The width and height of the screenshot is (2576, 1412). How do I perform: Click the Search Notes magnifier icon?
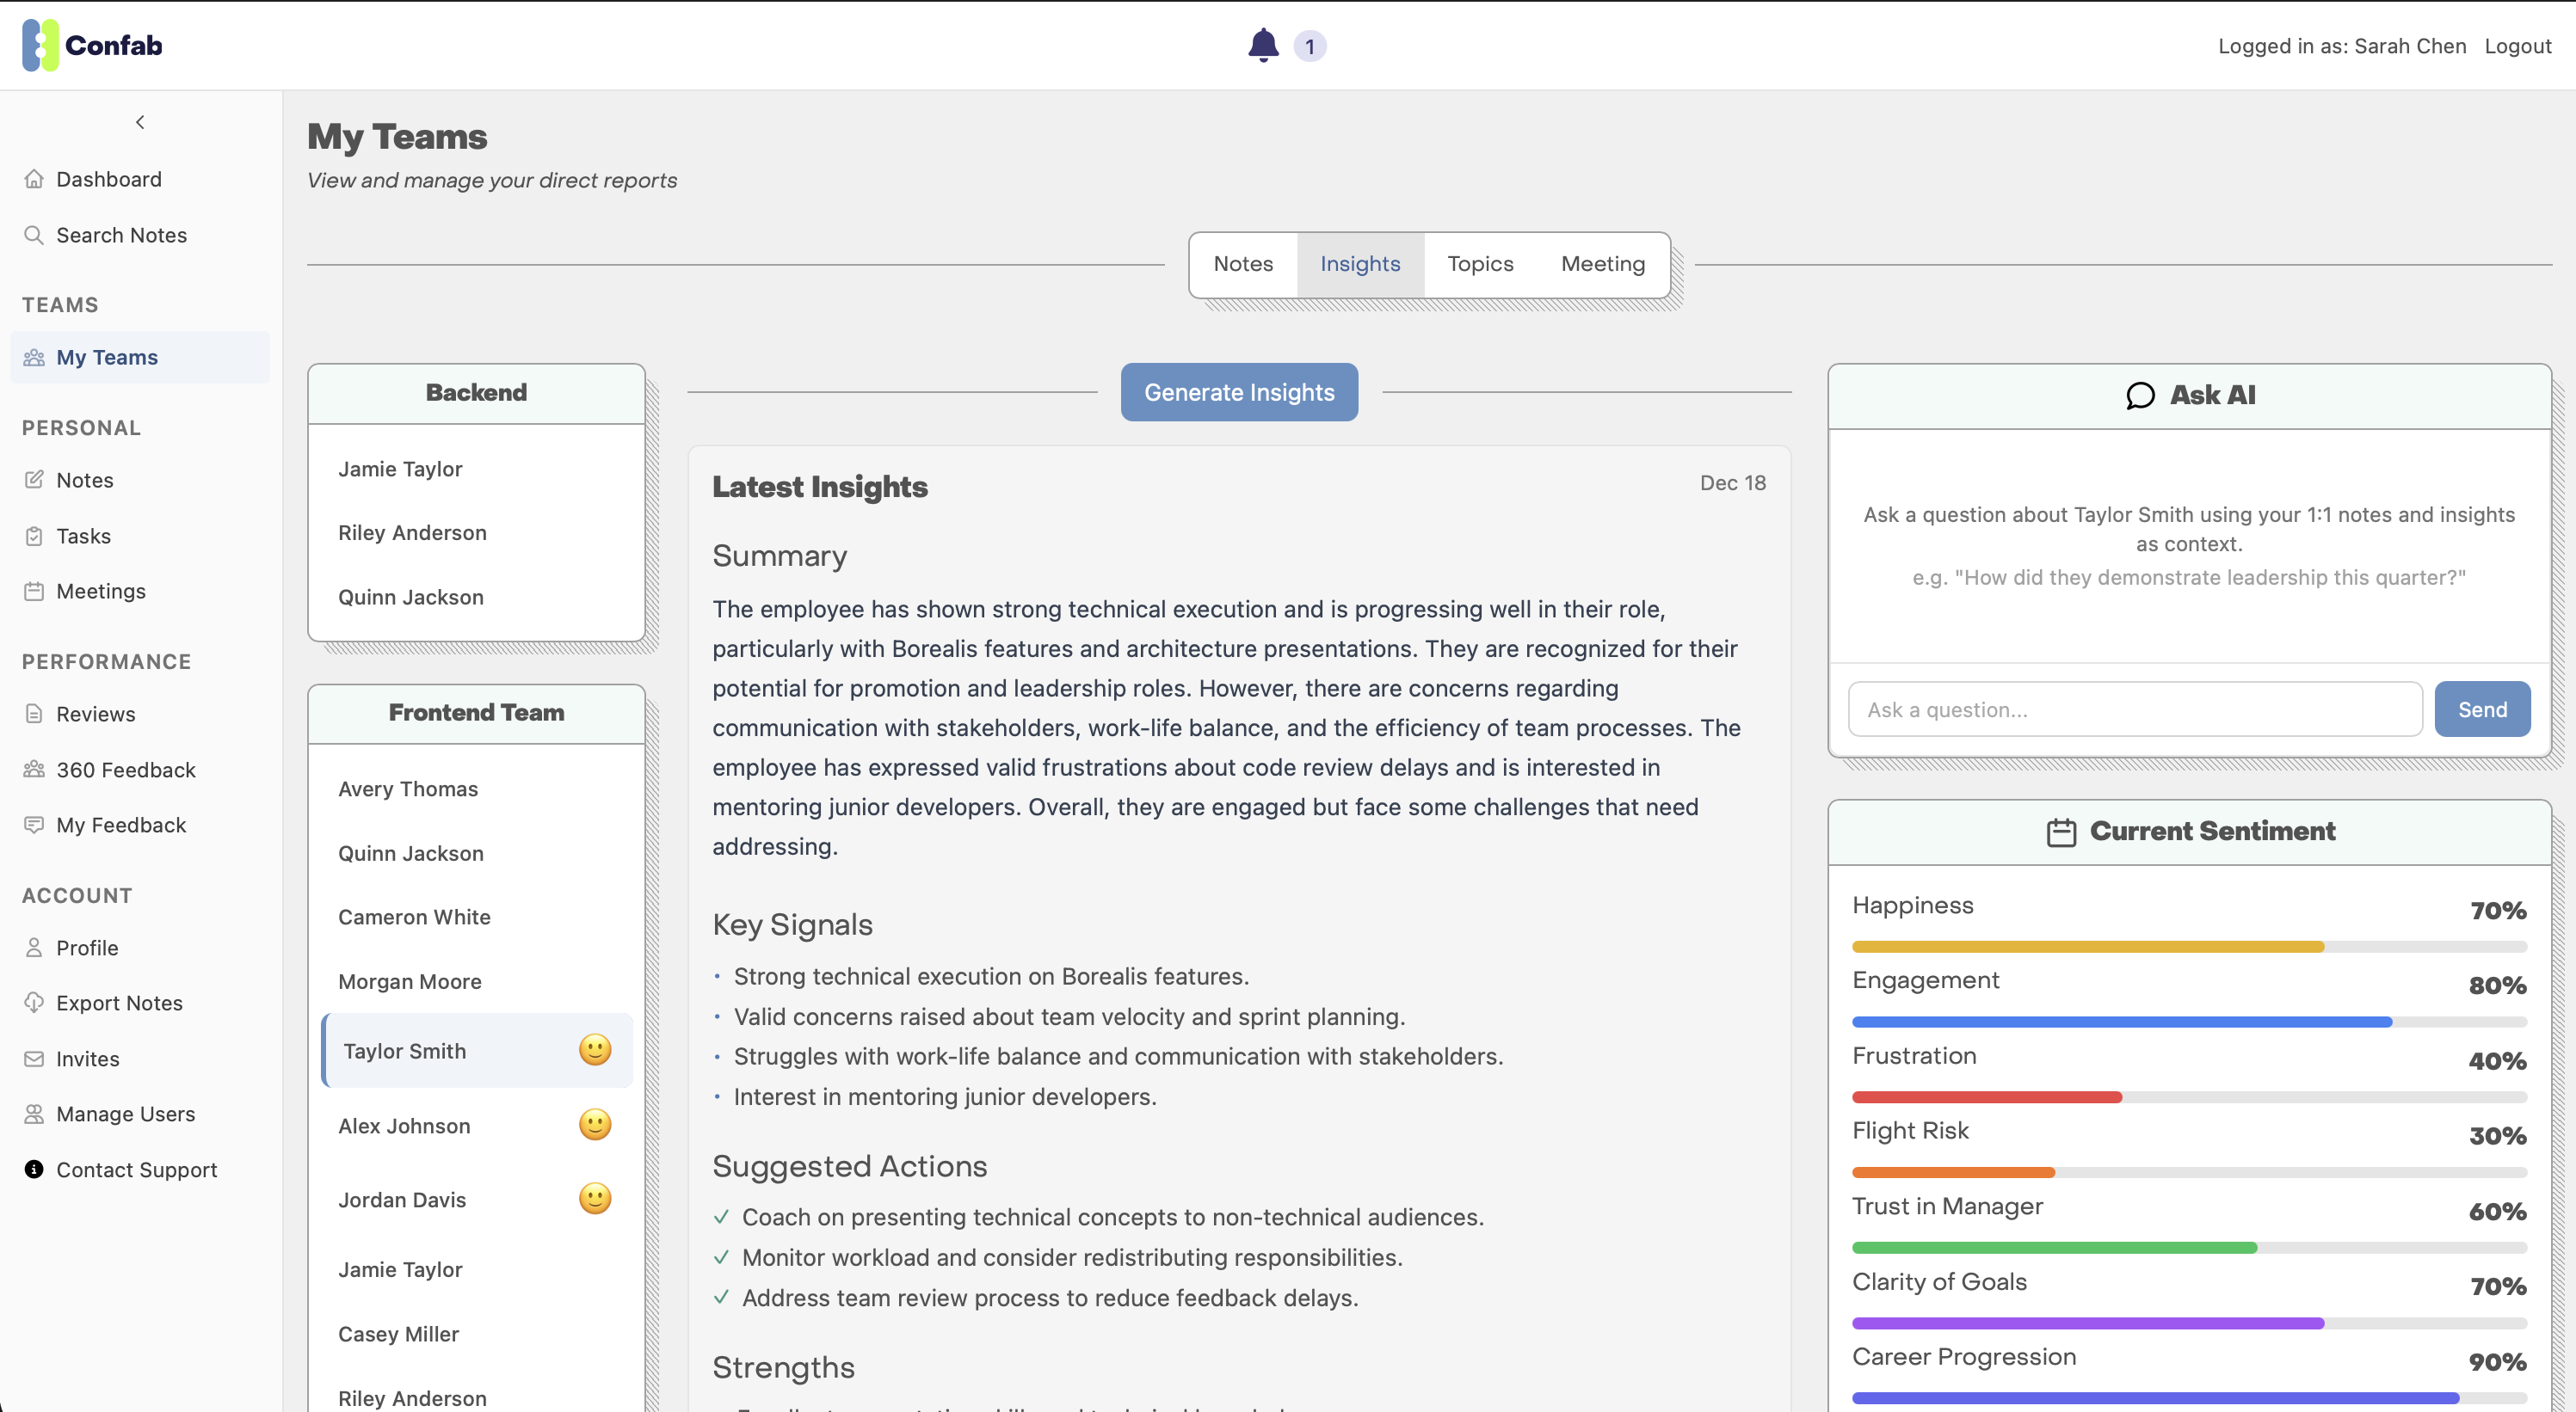pyautogui.click(x=34, y=235)
